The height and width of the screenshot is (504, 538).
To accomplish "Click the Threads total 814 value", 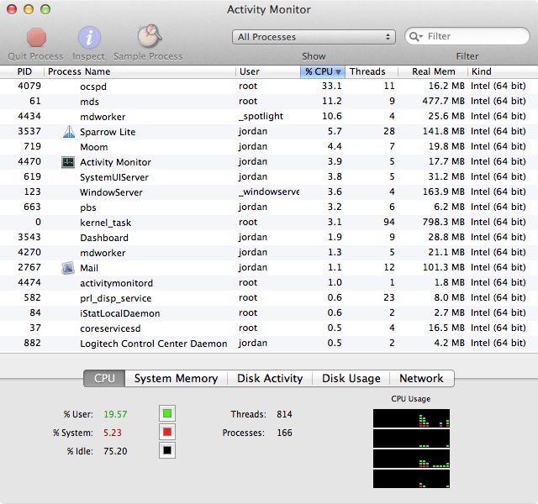I will pyautogui.click(x=284, y=414).
